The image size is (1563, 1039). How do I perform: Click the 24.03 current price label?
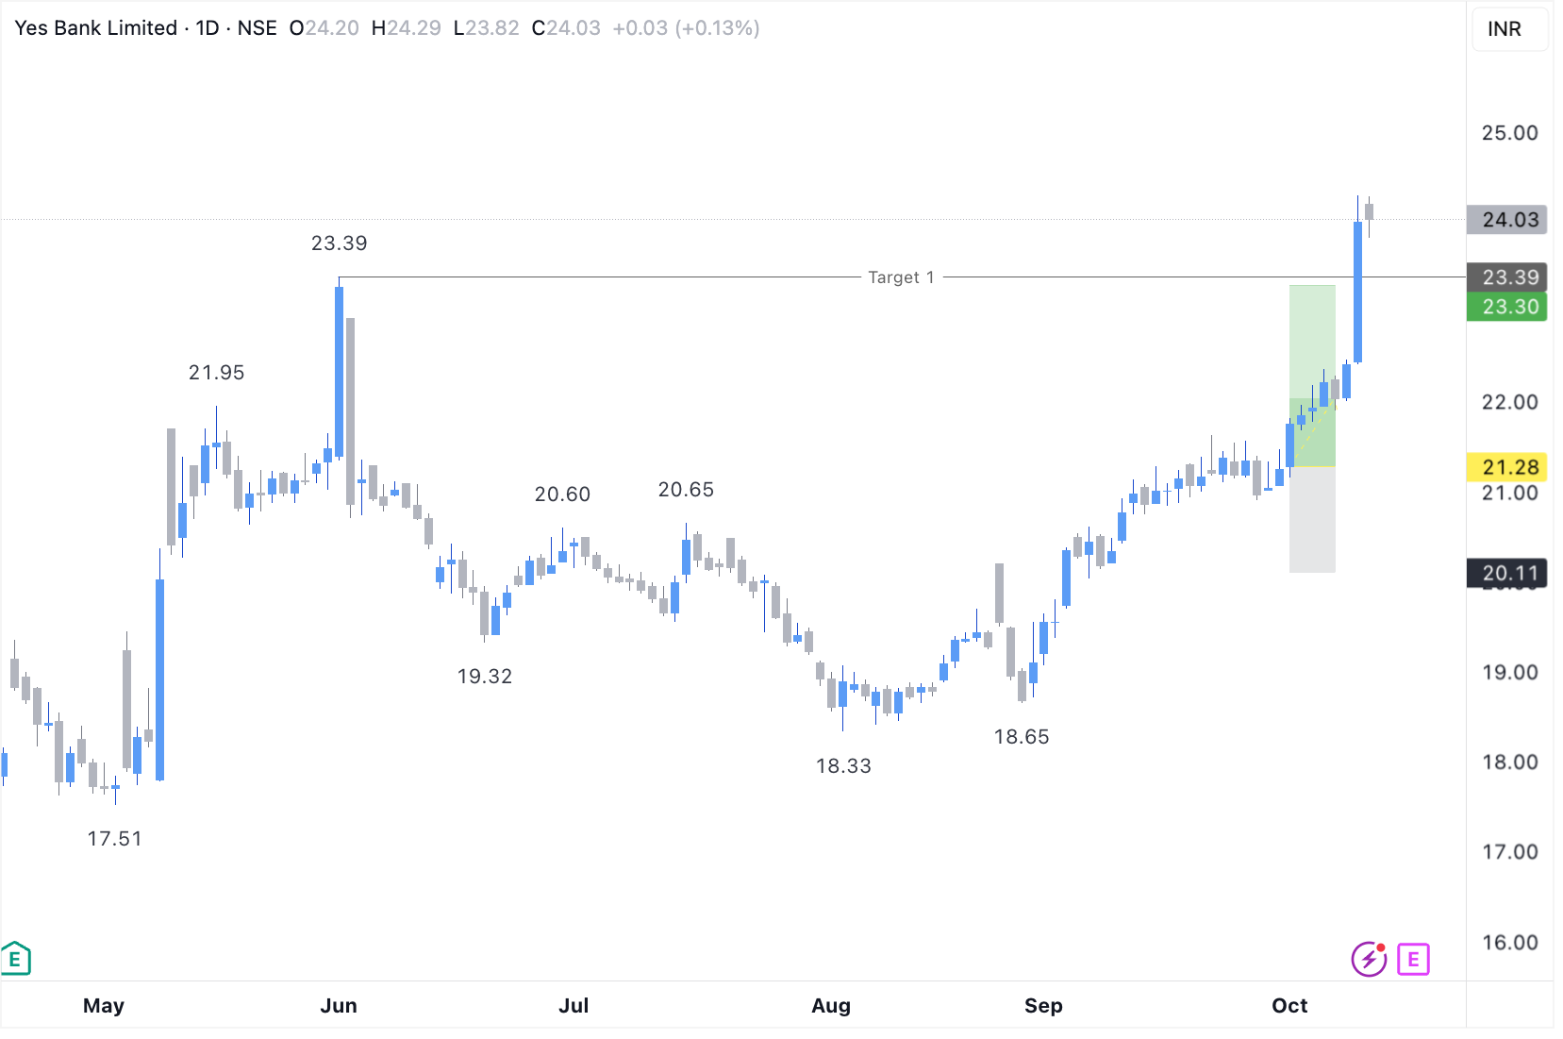pyautogui.click(x=1509, y=220)
